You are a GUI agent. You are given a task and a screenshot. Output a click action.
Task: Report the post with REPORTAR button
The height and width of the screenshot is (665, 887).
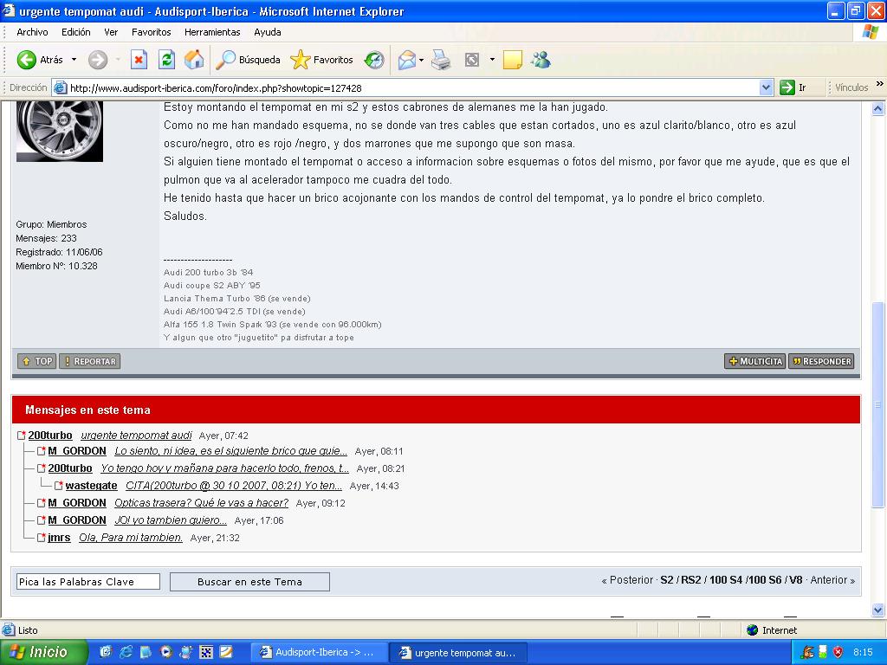click(x=90, y=361)
